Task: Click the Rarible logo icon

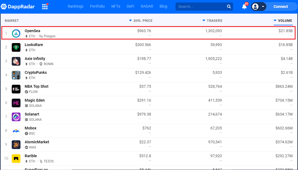Action: tap(16, 159)
